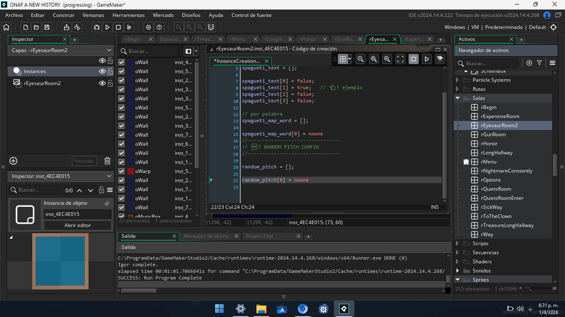
Task: Click the Run game play icon
Action: (107, 28)
